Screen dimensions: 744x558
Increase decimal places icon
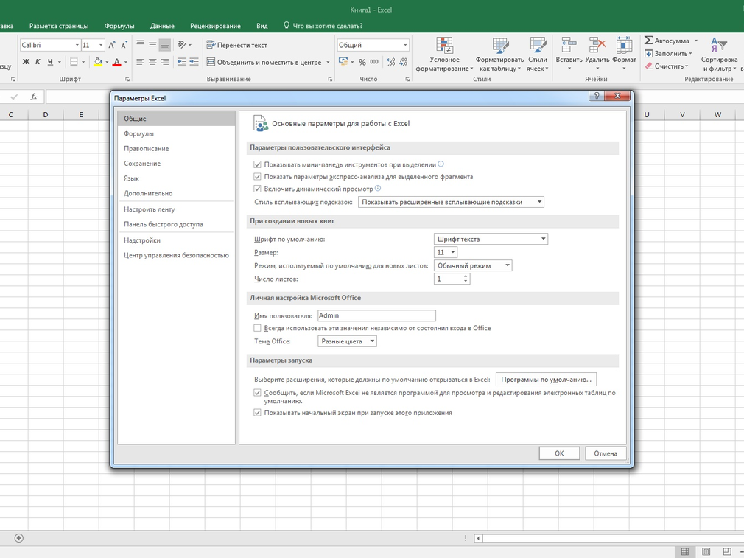391,62
